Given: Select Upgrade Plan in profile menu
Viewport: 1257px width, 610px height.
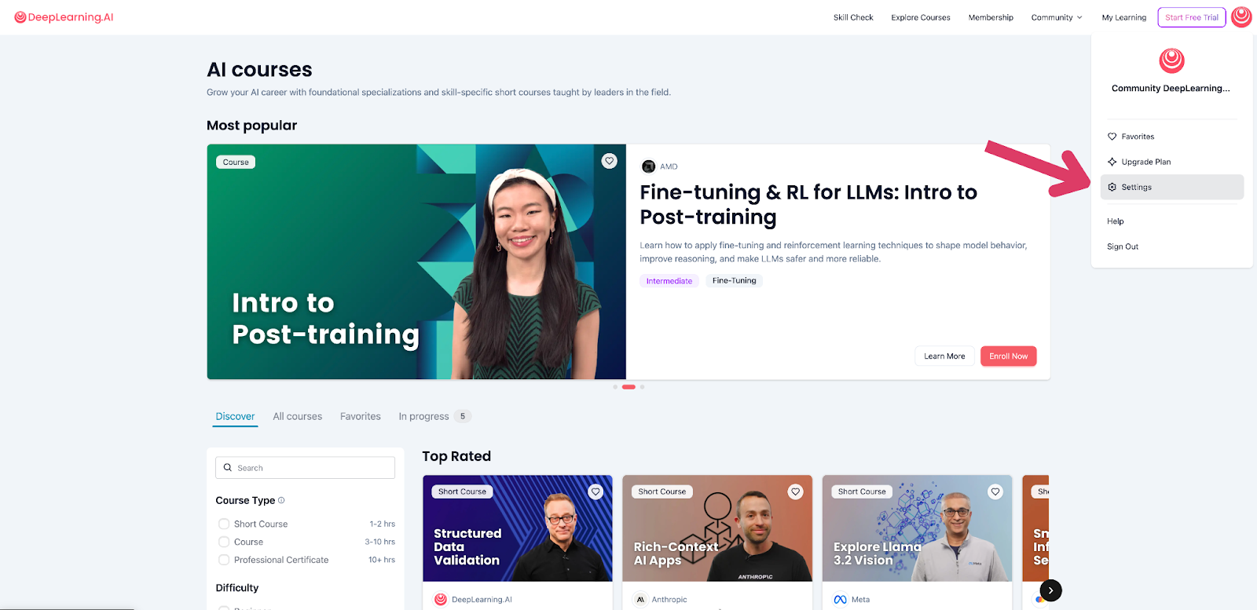Looking at the screenshot, I should point(1145,162).
